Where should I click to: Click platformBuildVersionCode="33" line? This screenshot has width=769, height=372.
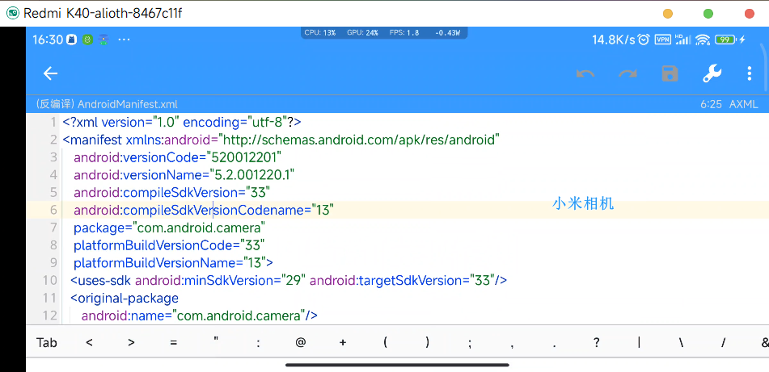170,245
